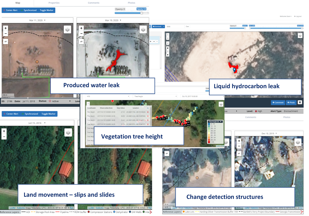
Task: Delete the 33.49 tree height row
Action: point(148,120)
